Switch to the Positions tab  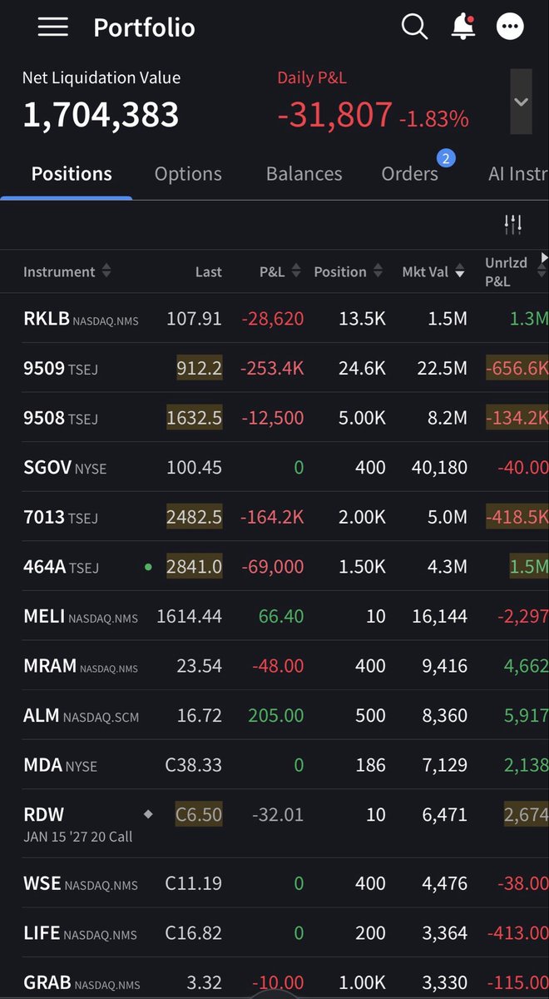(x=72, y=174)
